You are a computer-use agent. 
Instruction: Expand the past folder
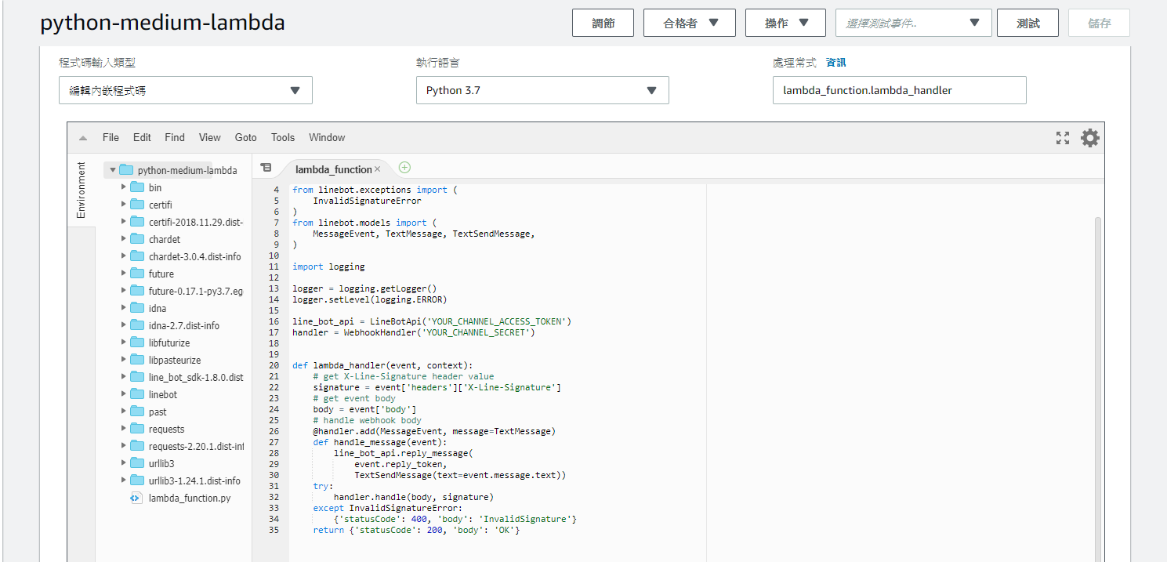coord(123,412)
